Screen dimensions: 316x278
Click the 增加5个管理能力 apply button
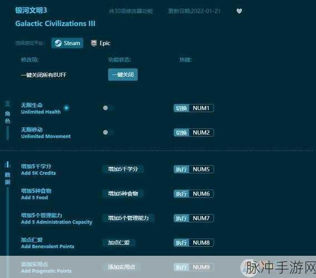point(128,218)
